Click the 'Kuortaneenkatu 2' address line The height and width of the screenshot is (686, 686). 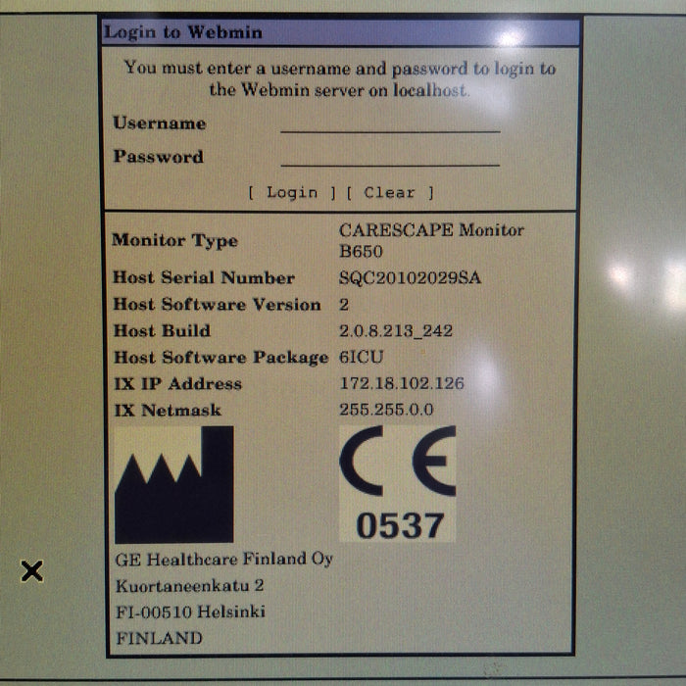click(189, 585)
